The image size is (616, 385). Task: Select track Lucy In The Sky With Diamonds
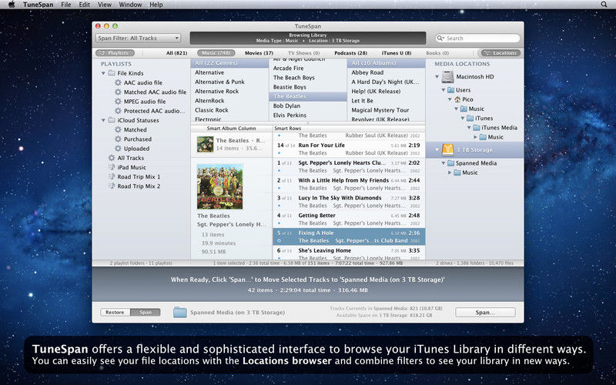(349, 202)
